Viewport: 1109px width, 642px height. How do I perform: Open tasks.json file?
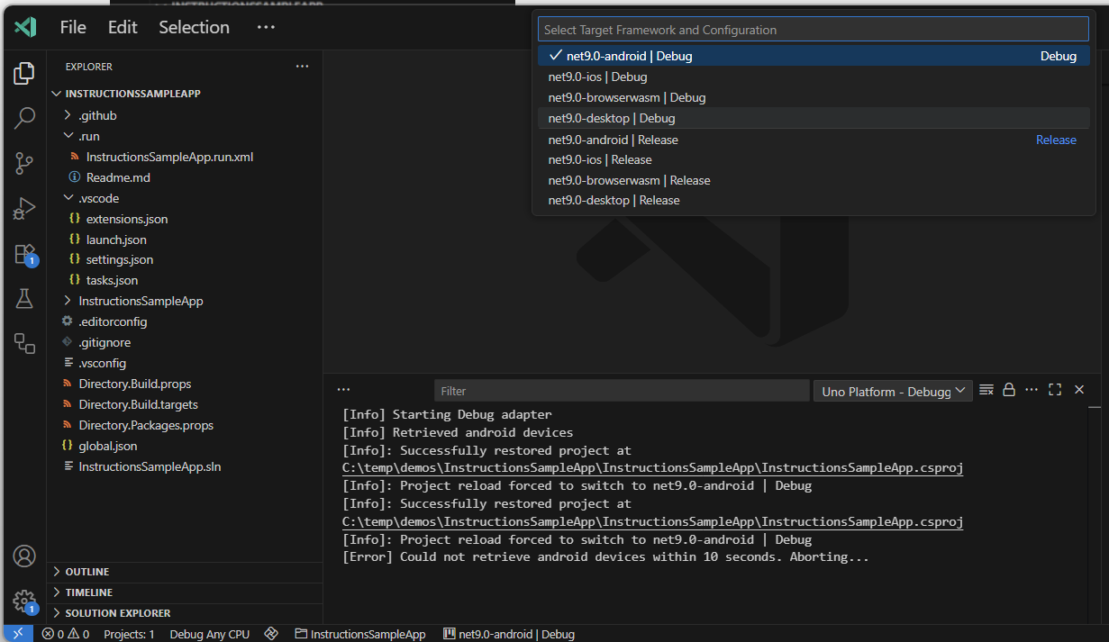pyautogui.click(x=185, y=280)
